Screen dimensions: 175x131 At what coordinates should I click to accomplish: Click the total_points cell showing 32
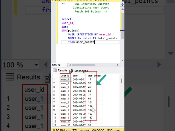(89, 83)
